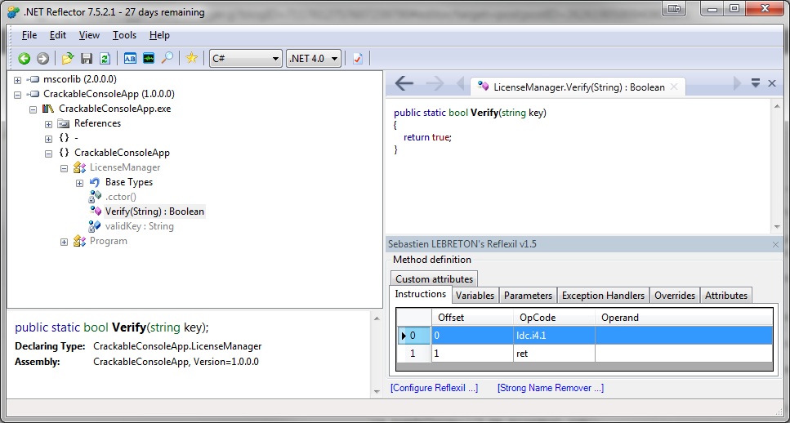Open Search with the magnifying glass icon
The width and height of the screenshot is (790, 423).
point(167,59)
